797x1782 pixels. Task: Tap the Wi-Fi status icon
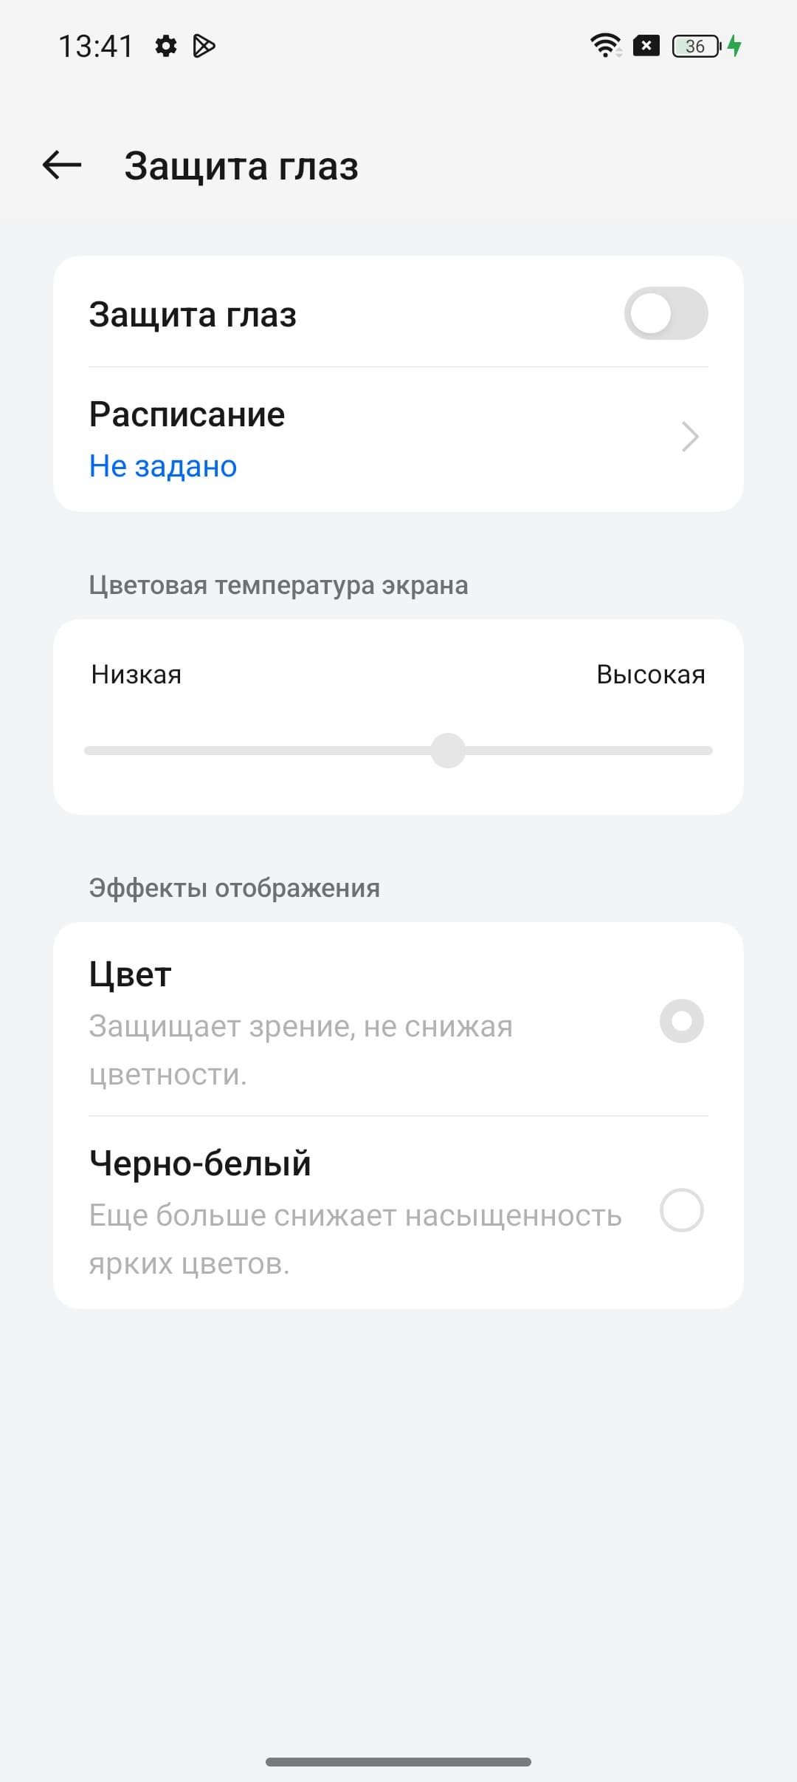click(x=605, y=46)
